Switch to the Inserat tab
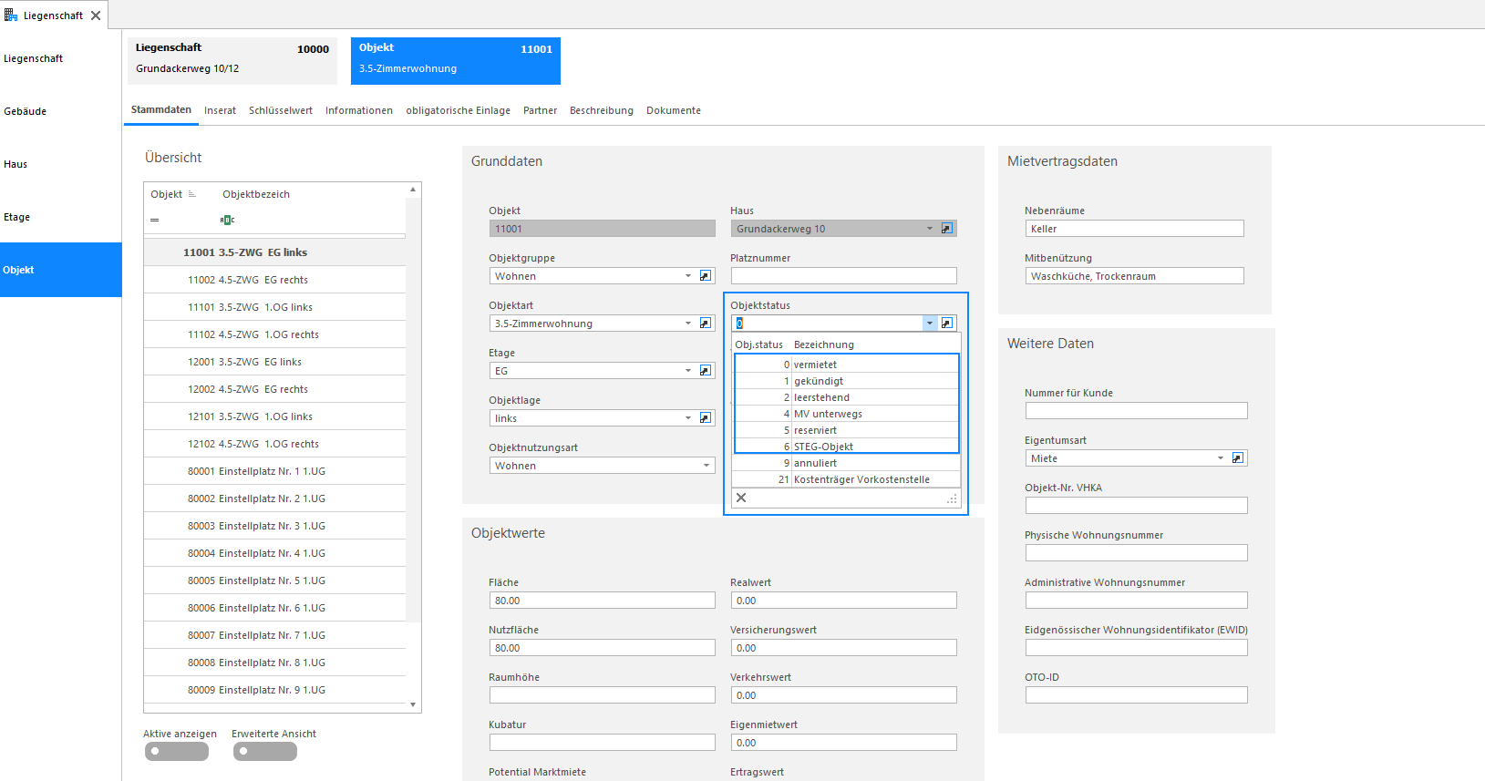The image size is (1485, 781). (220, 110)
